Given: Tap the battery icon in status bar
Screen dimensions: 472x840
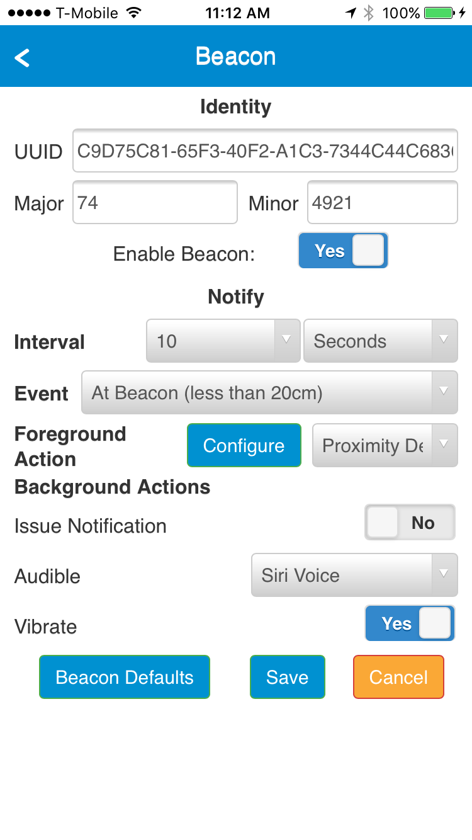Looking at the screenshot, I should pyautogui.click(x=438, y=13).
